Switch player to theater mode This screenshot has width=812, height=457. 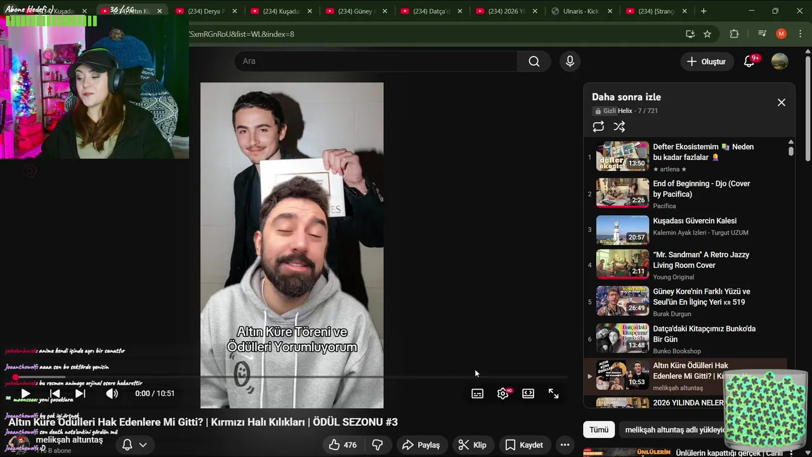(x=528, y=394)
